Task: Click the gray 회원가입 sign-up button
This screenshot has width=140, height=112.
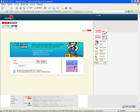Action: click(x=13, y=23)
